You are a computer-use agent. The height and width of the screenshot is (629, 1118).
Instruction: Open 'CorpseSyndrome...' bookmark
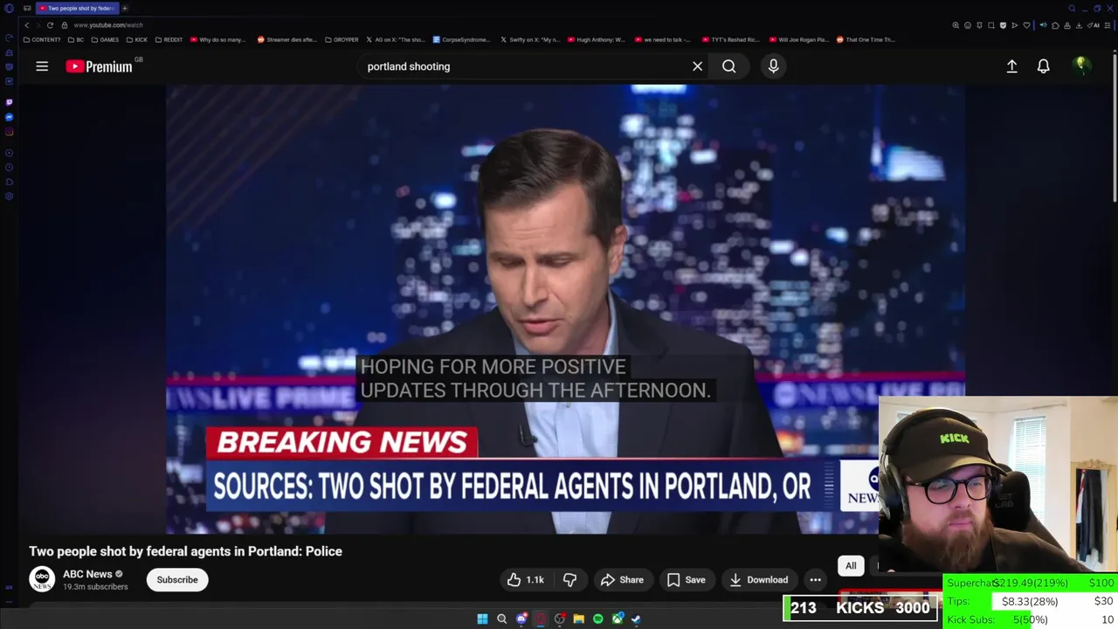pos(461,39)
